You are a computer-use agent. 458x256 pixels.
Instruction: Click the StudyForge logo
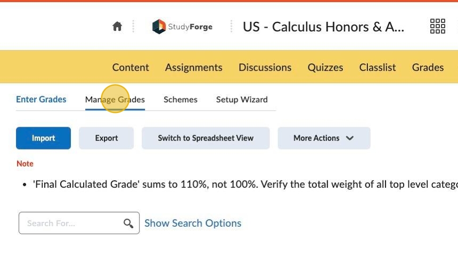182,27
